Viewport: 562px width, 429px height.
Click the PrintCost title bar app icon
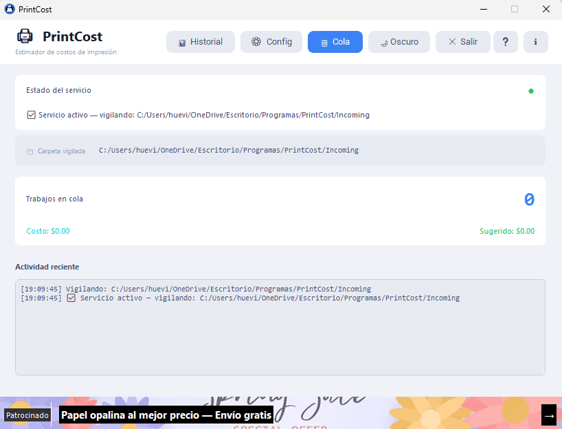[10, 9]
